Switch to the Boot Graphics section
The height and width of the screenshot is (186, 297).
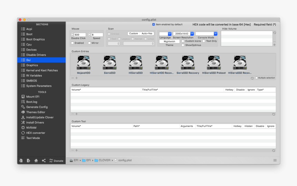pyautogui.click(x=35, y=39)
